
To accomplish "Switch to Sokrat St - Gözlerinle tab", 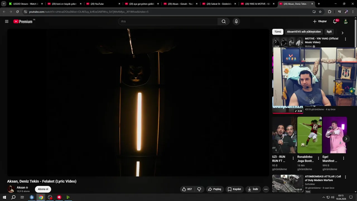I will coord(219,4).
